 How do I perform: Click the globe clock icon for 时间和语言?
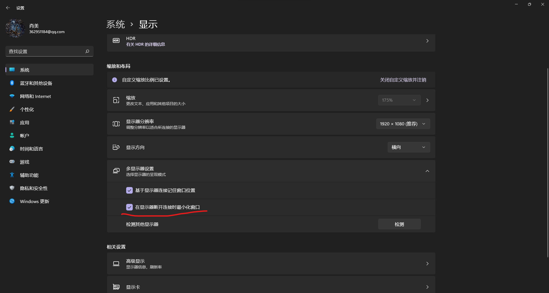pyautogui.click(x=12, y=148)
